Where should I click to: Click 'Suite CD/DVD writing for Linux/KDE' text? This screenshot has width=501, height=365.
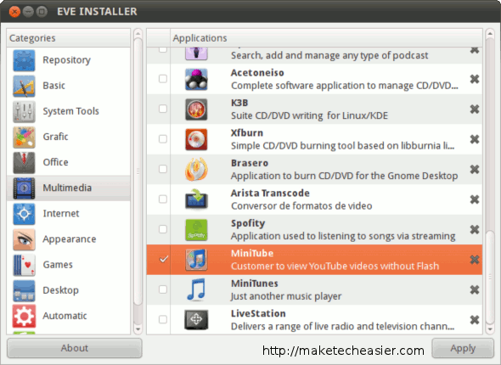309,115
